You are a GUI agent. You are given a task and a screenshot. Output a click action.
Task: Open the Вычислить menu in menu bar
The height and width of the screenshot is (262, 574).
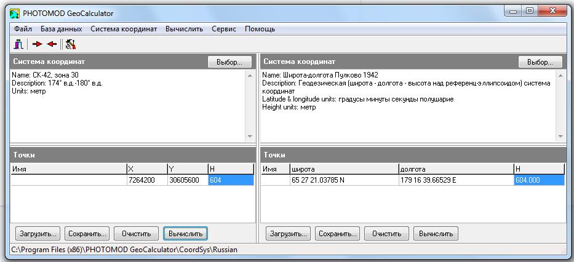point(184,29)
